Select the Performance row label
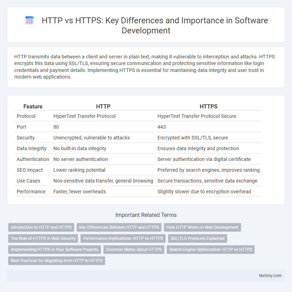Image resolution: width=292 pixels, height=292 pixels. [x=31, y=192]
